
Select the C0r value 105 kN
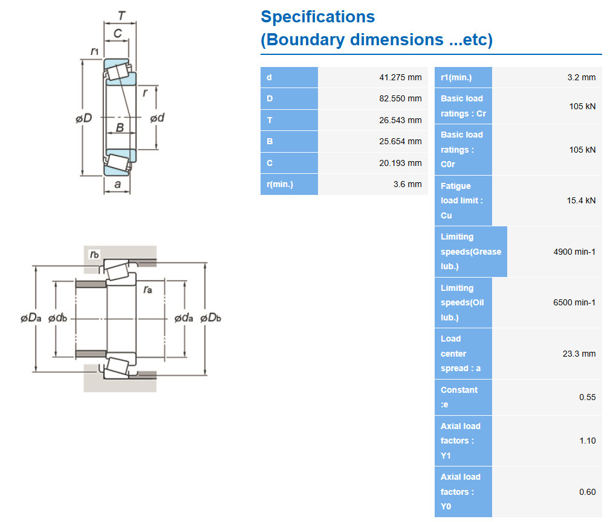coord(582,150)
